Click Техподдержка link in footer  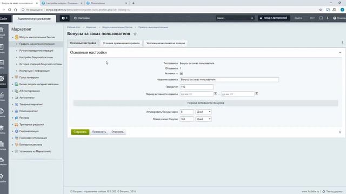(334, 192)
